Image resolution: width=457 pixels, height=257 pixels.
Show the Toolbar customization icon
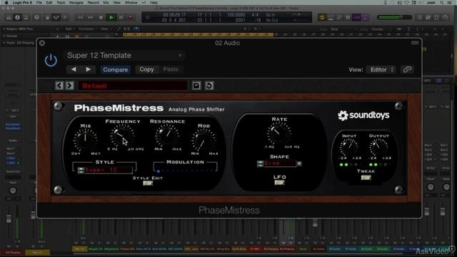pos(26,17)
